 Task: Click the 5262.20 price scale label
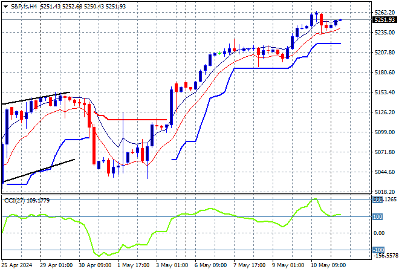tap(384, 12)
